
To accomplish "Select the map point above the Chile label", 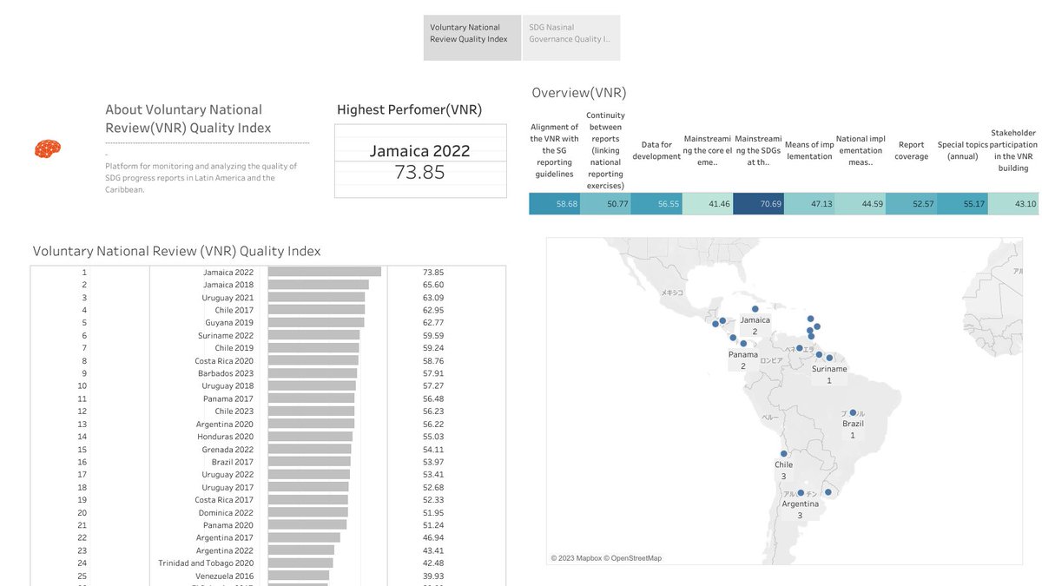I will pyautogui.click(x=784, y=454).
